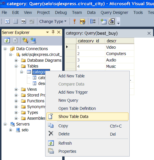Viewport: 154px width, 160px height.
Task: Click Connect to Server icon
Action: click(33, 41)
